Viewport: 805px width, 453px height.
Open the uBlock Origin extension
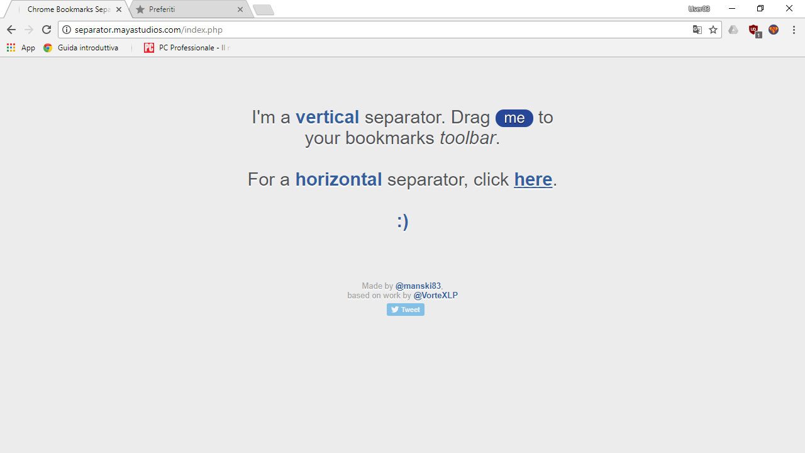tap(753, 30)
